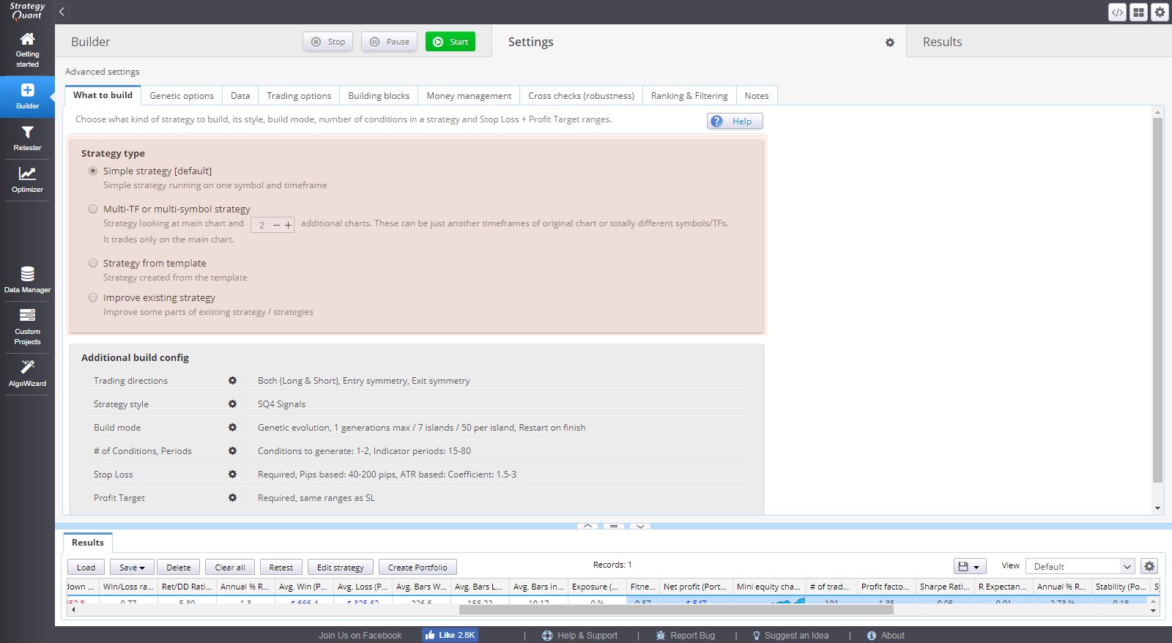Switch to Cross checks (robustness) tab
1172x643 pixels.
coord(582,96)
